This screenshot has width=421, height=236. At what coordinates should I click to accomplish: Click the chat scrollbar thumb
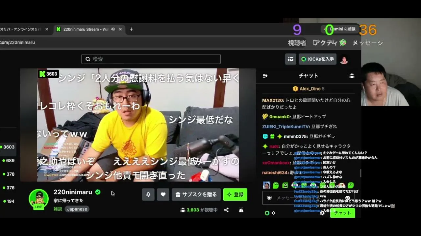pos(361,173)
